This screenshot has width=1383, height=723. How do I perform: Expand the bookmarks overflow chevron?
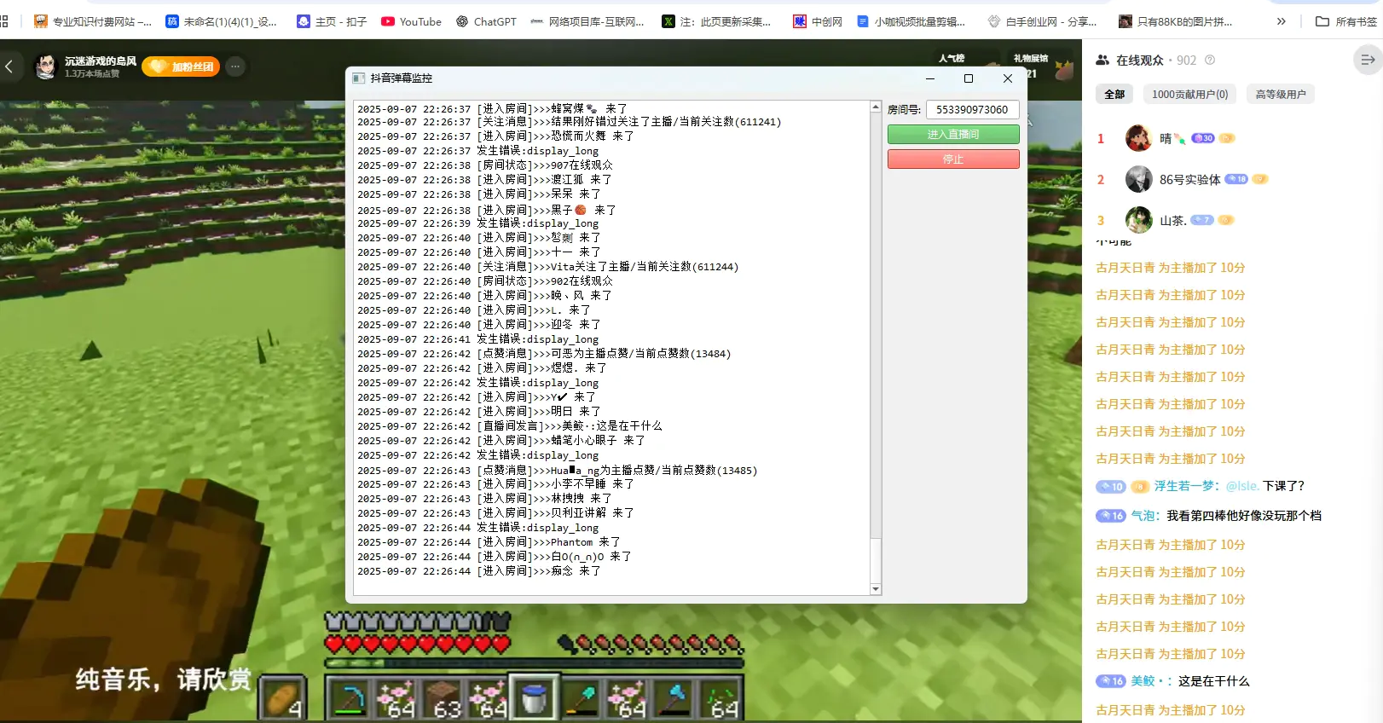[x=1281, y=21]
